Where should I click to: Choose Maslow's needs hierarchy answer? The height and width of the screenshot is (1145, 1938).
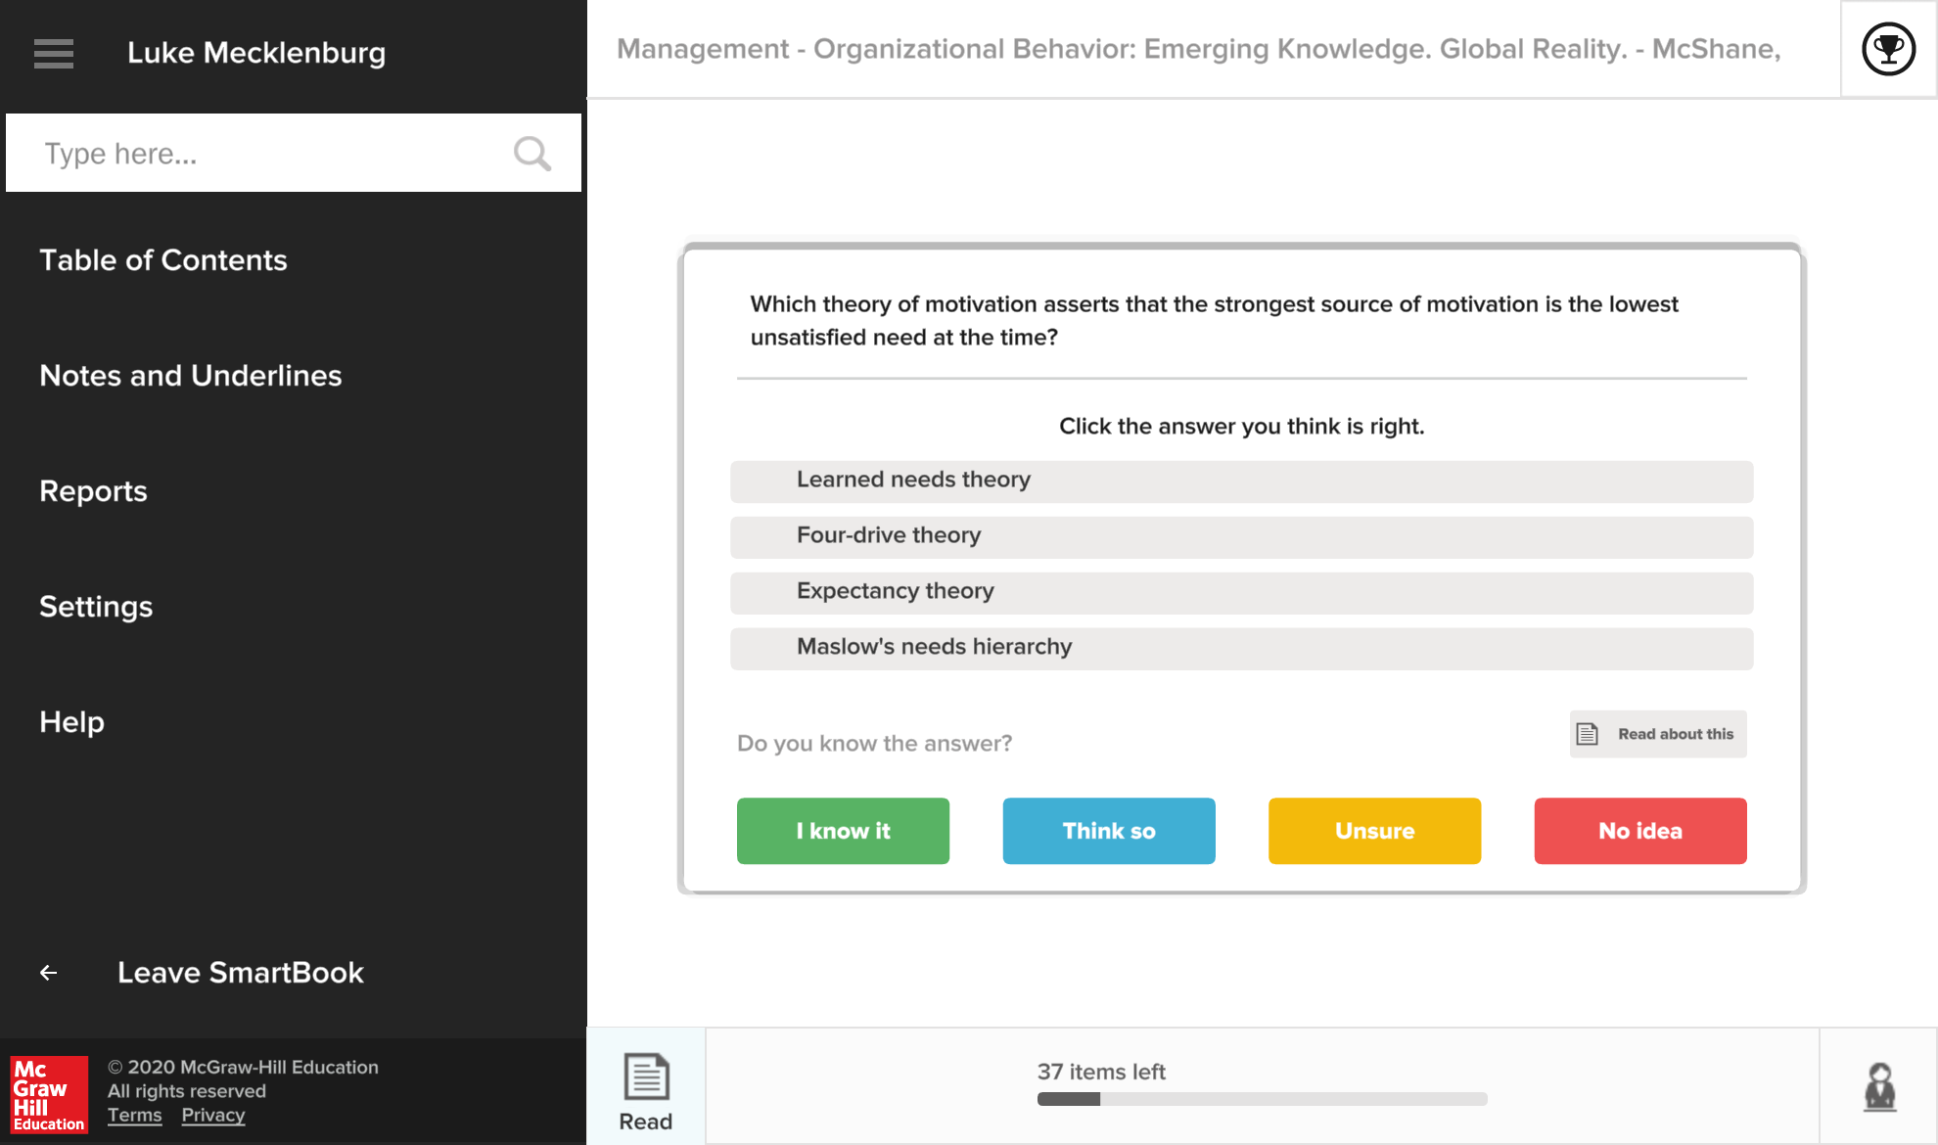(1241, 649)
